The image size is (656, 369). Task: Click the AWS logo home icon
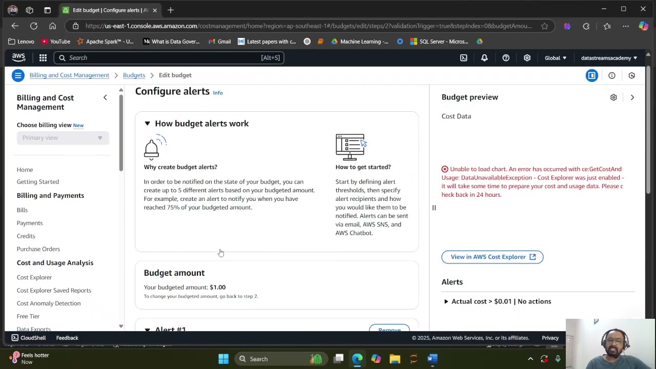[x=18, y=58]
